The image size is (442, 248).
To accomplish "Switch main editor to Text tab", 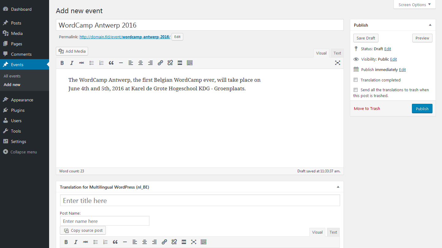I will 337,53.
